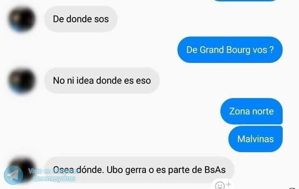The height and width of the screenshot is (189, 299).
Task: Click the word 'gerra' in the bottom message
Action: pos(135,170)
